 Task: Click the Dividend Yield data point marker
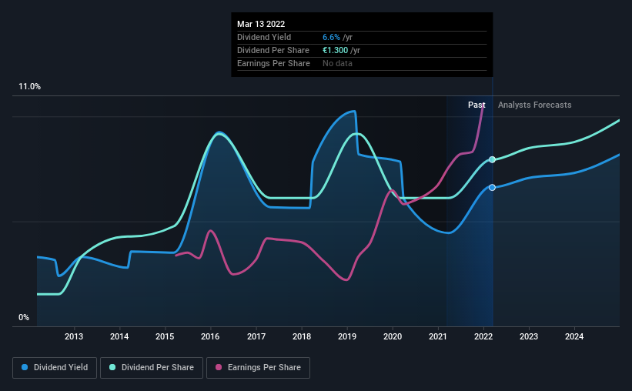click(492, 188)
